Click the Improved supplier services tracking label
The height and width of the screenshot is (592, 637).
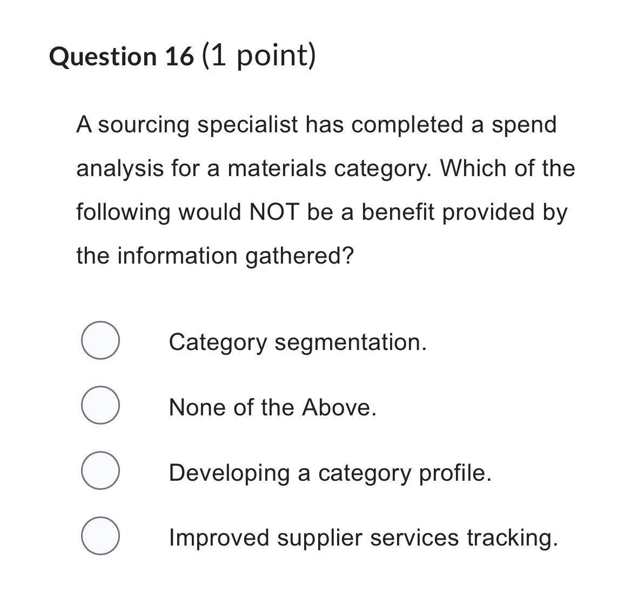[x=364, y=537]
